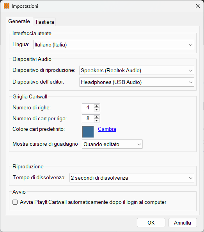Screen dimensions: 204x232
Task: Click the Numero di righe input field
Action: pyautogui.click(x=88, y=108)
